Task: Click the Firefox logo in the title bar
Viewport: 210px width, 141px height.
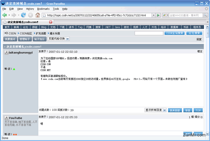Action: [x=3, y=4]
